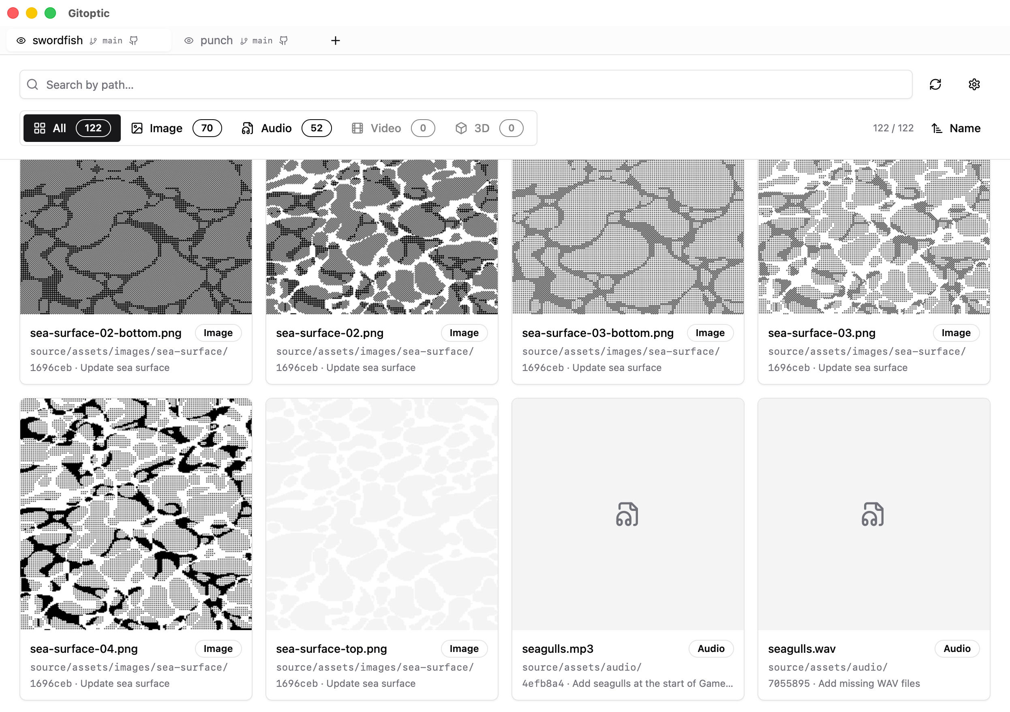Image resolution: width=1010 pixels, height=712 pixels.
Task: Click the eye icon in swordfish tab
Action: 21,41
